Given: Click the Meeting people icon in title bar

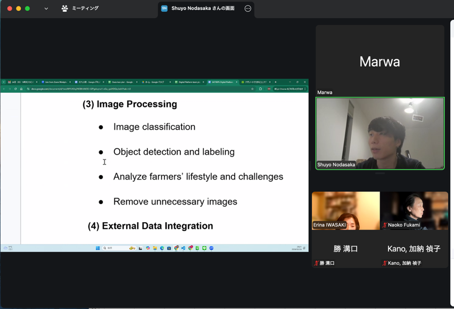Looking at the screenshot, I should (65, 9).
